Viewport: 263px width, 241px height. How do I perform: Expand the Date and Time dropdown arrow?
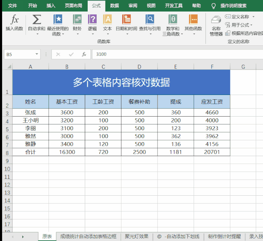click(x=127, y=34)
